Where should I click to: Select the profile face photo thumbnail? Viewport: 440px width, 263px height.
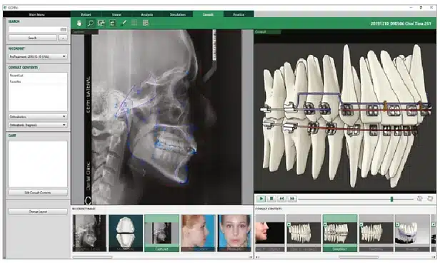(x=198, y=233)
